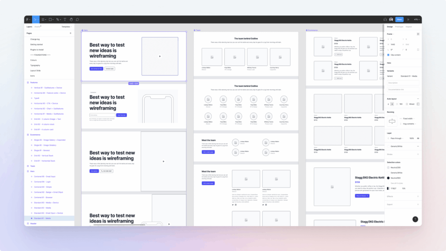Open the Figma main menu

28,20
